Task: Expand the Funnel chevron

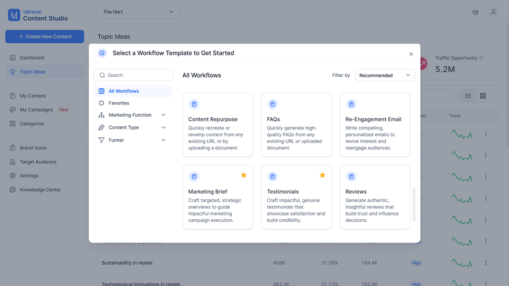Action: 163,140
